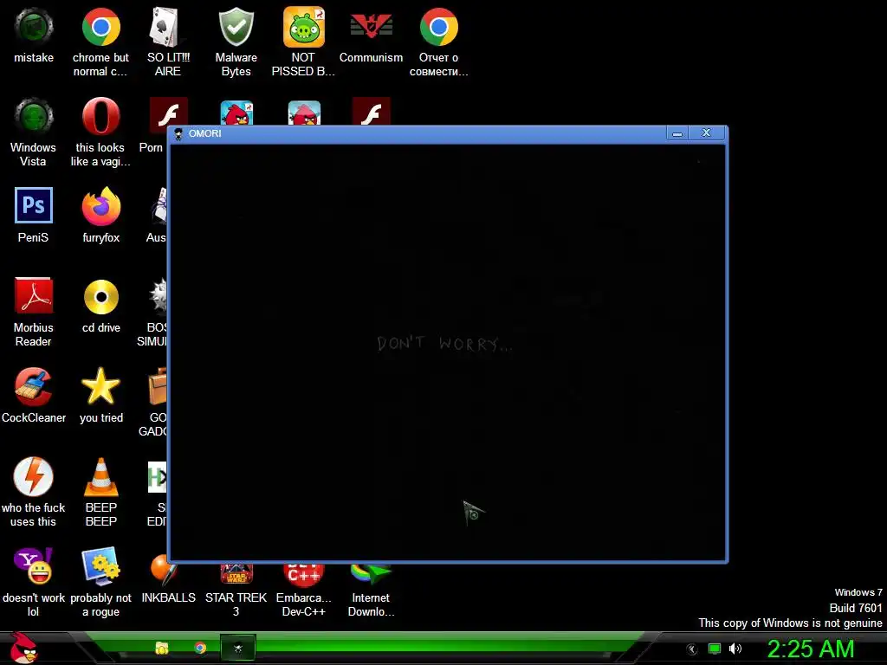Show hidden tray icons arrow
This screenshot has height=665, width=887.
(x=691, y=649)
